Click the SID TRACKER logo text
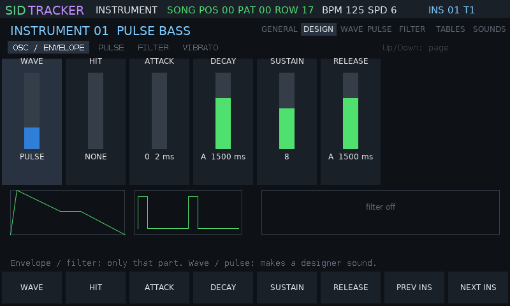The width and height of the screenshot is (510, 306). tap(45, 10)
